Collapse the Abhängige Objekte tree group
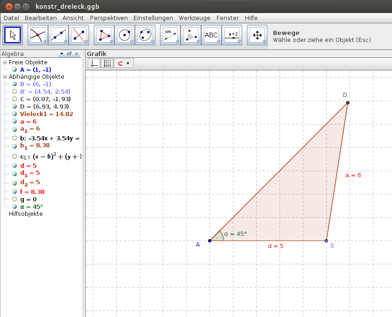 coord(5,77)
